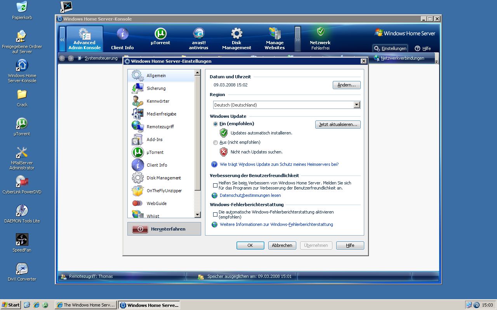Screen dimensions: 497x310
Task: Open Windows Update Heimserver protection help link
Action: pos(279,164)
